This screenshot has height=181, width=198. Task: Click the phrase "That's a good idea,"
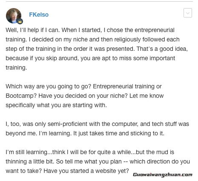[x=162, y=49]
